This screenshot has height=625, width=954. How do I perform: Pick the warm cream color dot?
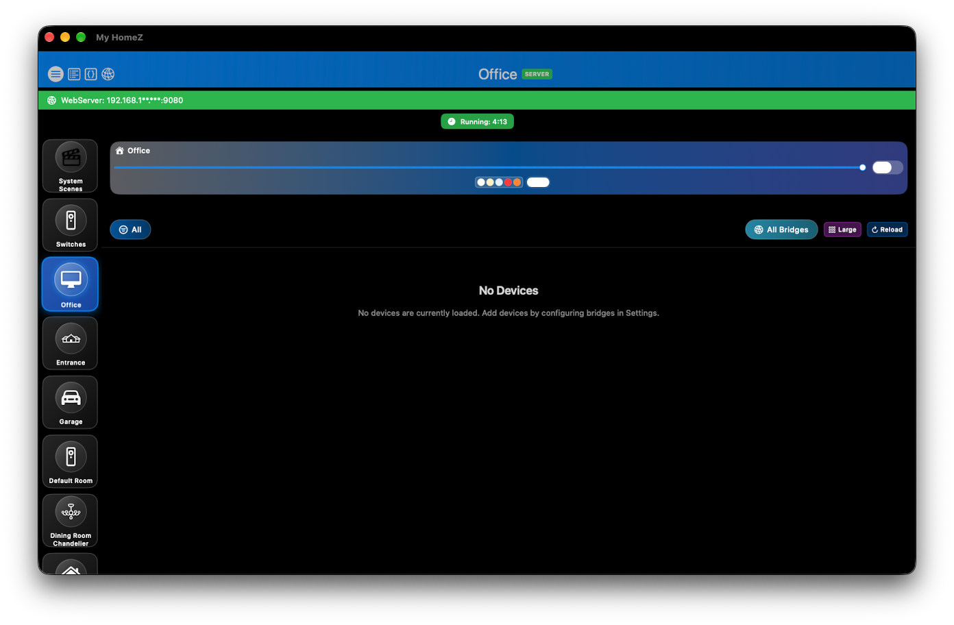(490, 182)
